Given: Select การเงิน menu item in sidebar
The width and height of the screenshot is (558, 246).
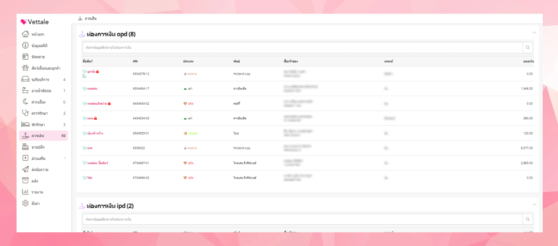Looking at the screenshot, I should point(43,136).
